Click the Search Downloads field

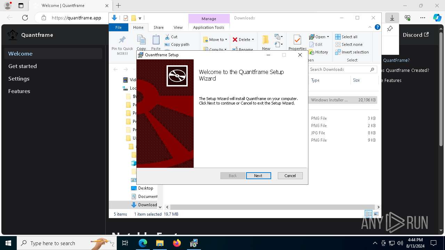[342, 69]
